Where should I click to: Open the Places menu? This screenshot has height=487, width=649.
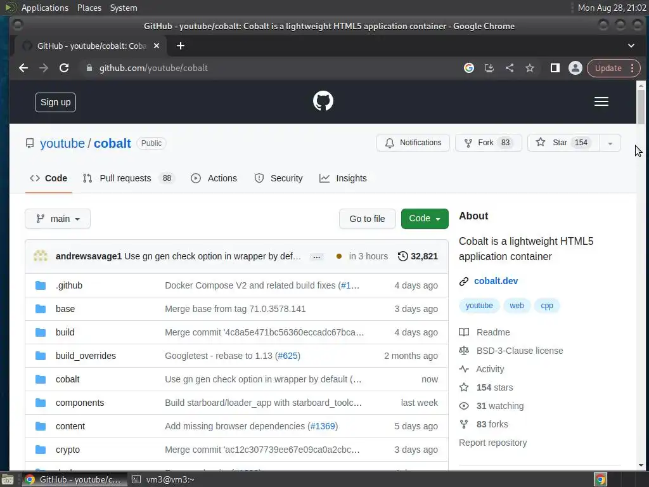[x=89, y=8]
